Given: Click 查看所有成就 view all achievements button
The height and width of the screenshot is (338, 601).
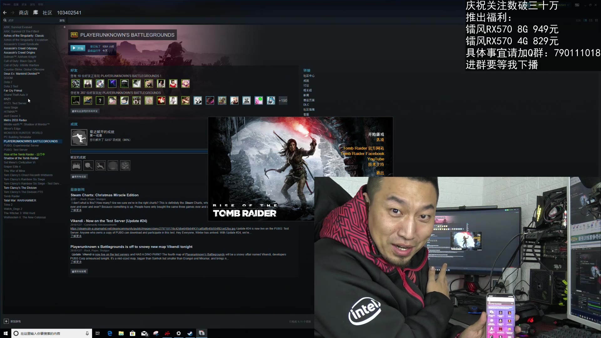Looking at the screenshot, I should pyautogui.click(x=79, y=177).
